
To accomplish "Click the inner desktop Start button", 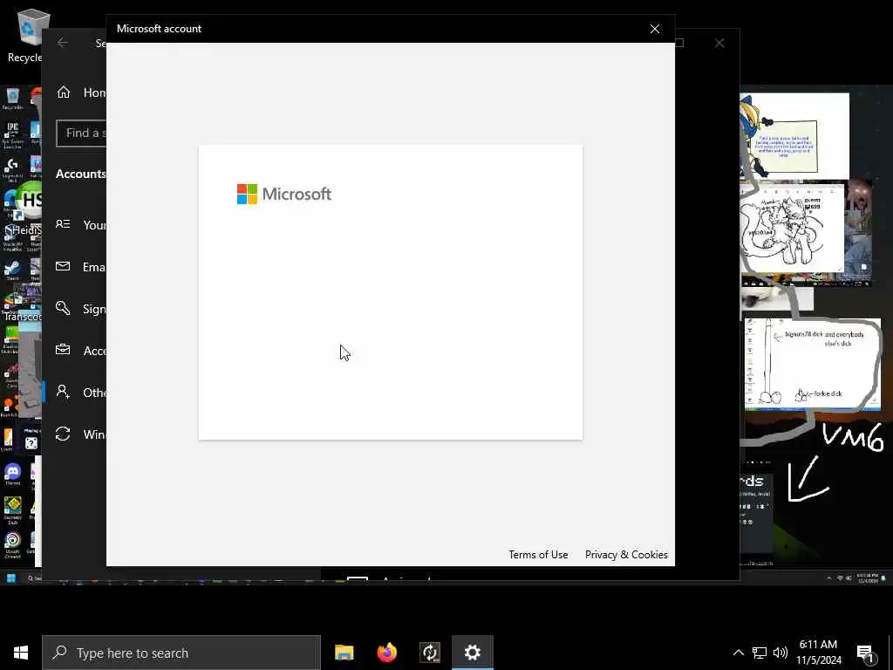I will (10, 578).
